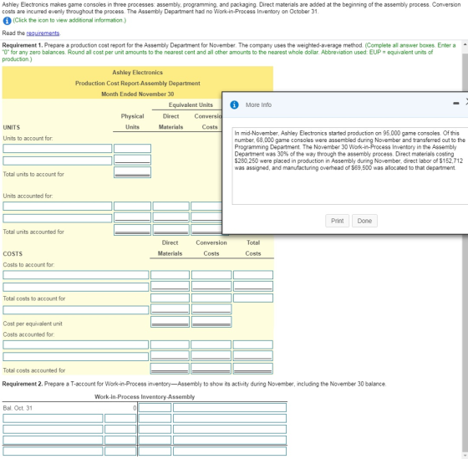Select first Costs to account for label field
Viewport: 468px width, 459px height.
click(76, 275)
